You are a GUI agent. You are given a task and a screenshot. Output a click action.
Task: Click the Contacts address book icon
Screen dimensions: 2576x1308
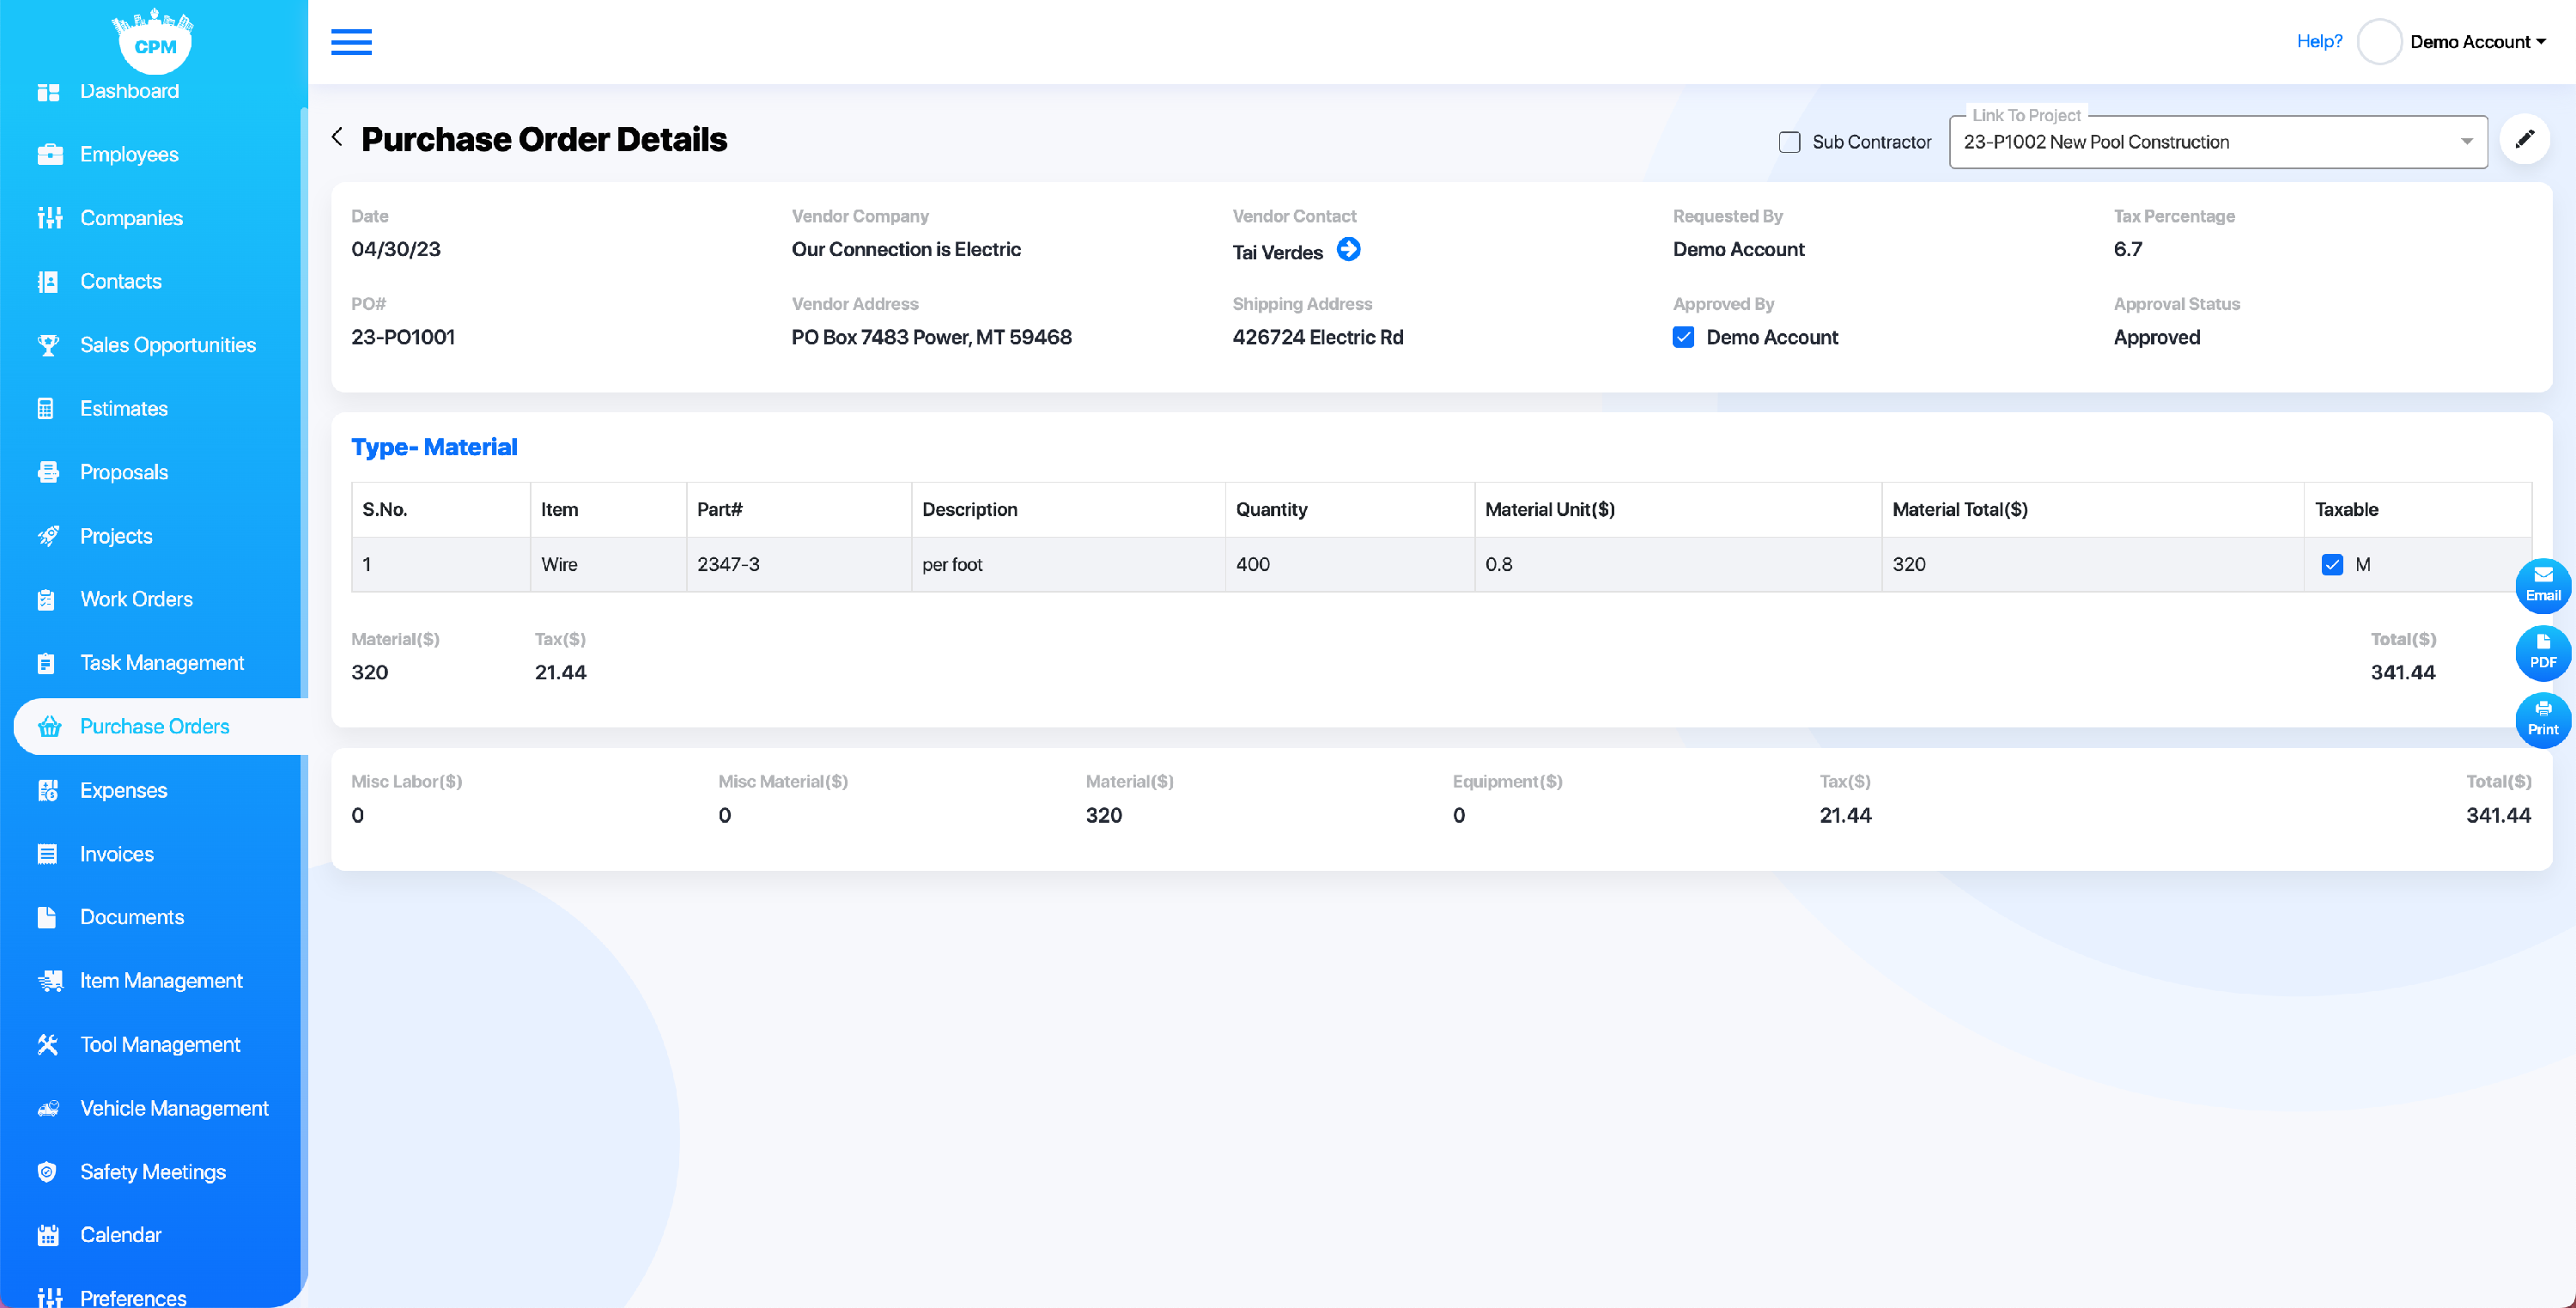48,282
